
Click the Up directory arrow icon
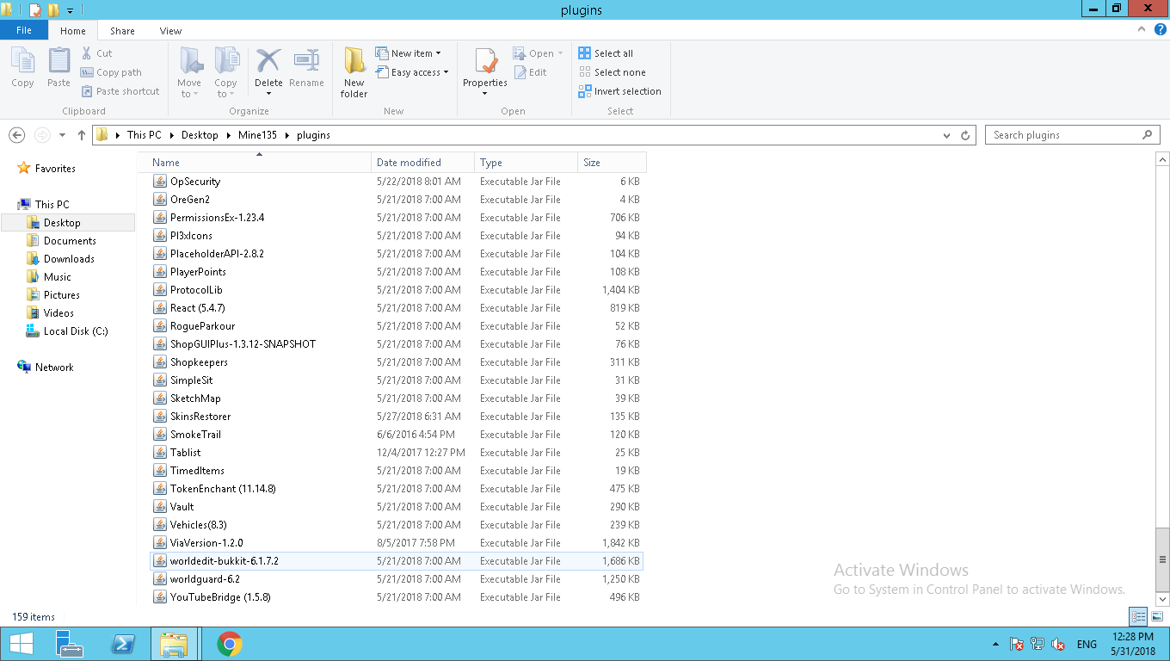[x=82, y=135]
